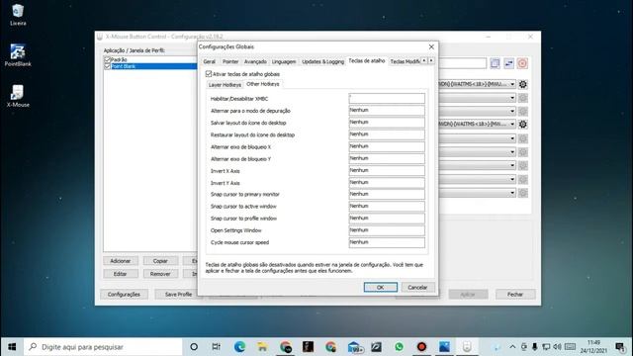This screenshot has width=633, height=356.
Task: Open File Explorer from the taskbar
Action: (262, 347)
